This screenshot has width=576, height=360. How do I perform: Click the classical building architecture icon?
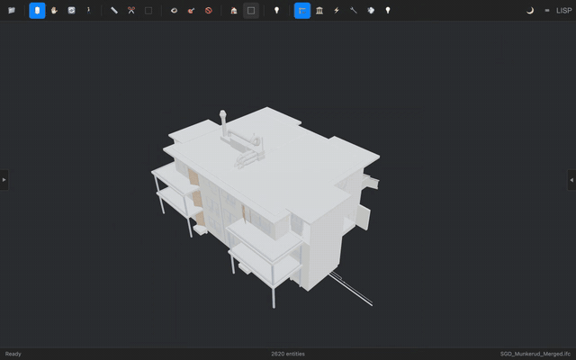(x=319, y=10)
